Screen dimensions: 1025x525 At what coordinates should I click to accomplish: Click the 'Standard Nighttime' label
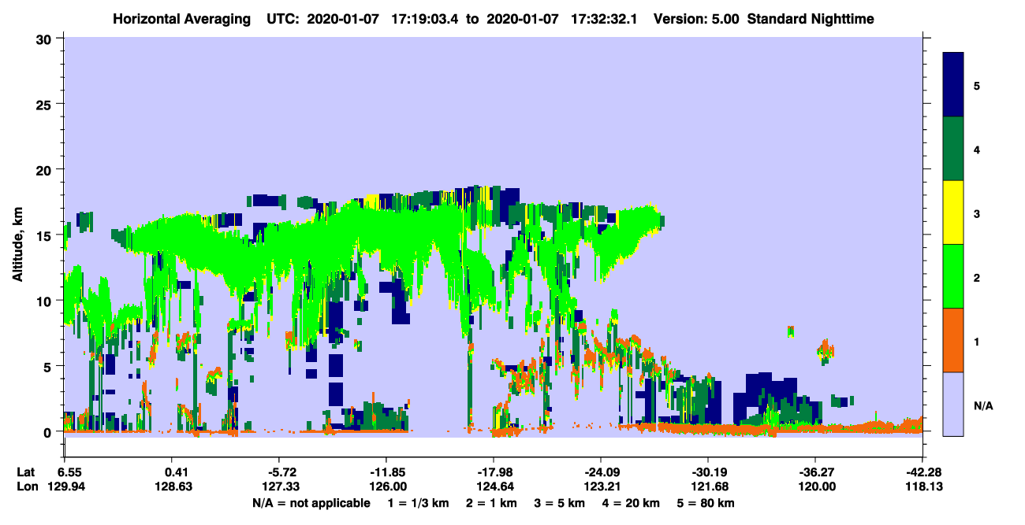click(811, 19)
